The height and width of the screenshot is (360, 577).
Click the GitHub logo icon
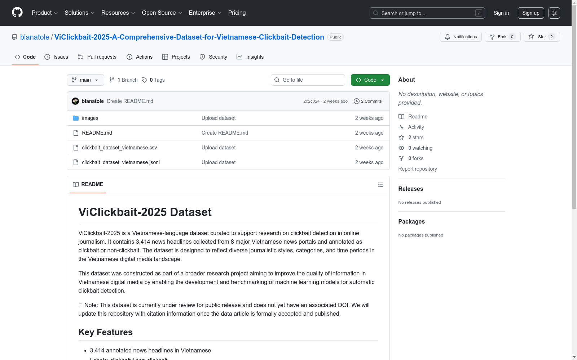(x=17, y=13)
